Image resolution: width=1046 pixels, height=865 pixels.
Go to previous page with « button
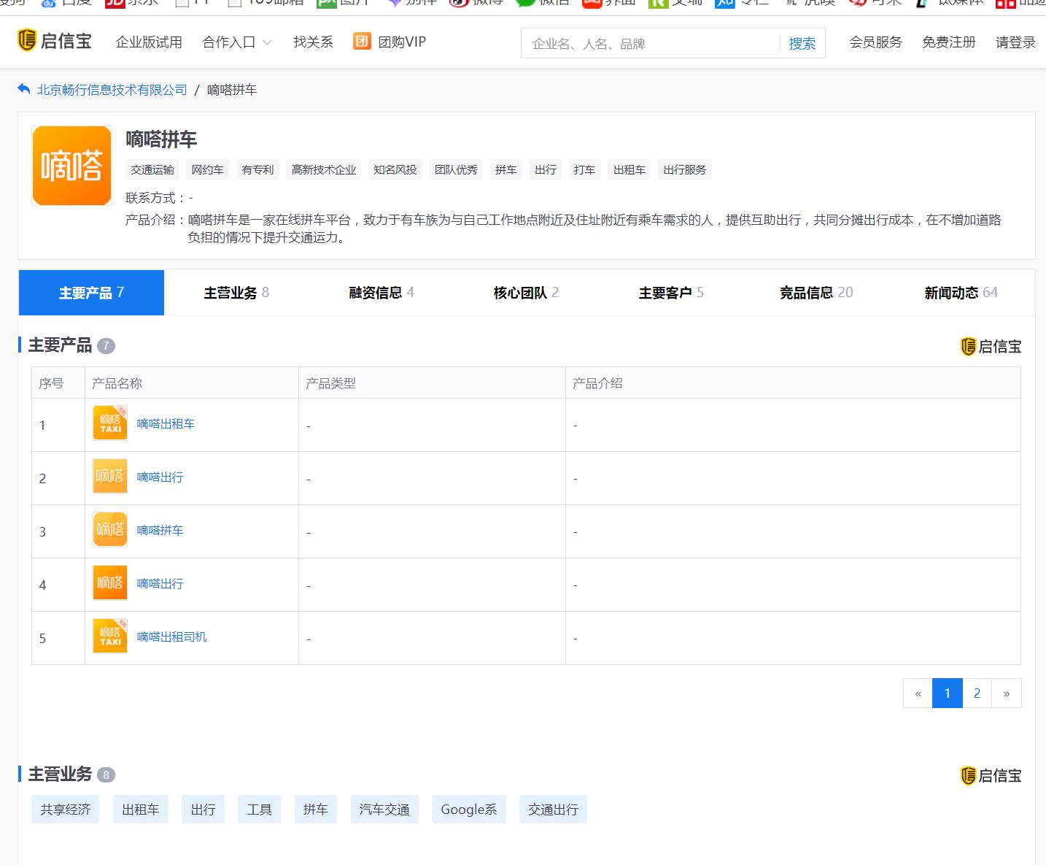pyautogui.click(x=918, y=693)
